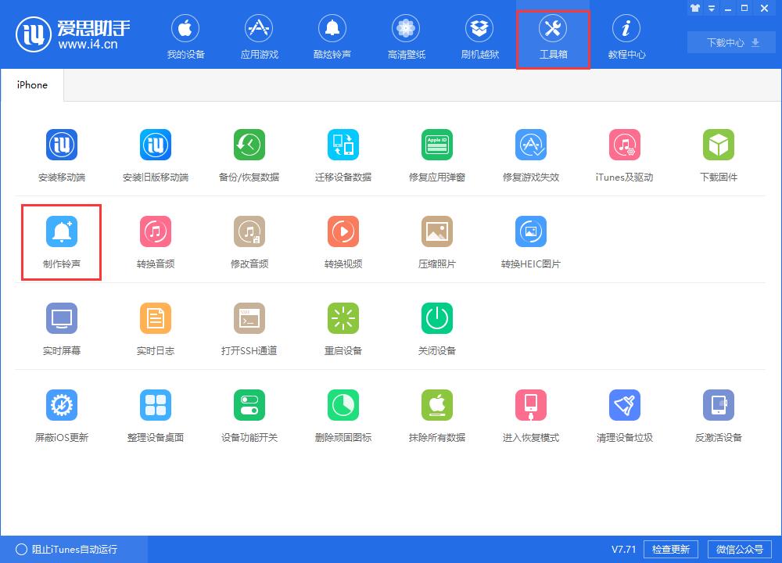
Task: Select the 转换HEIC图片 converter
Action: pos(530,241)
